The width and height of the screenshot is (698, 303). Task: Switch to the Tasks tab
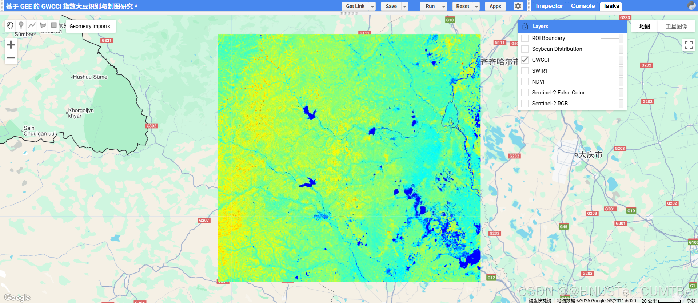point(611,6)
